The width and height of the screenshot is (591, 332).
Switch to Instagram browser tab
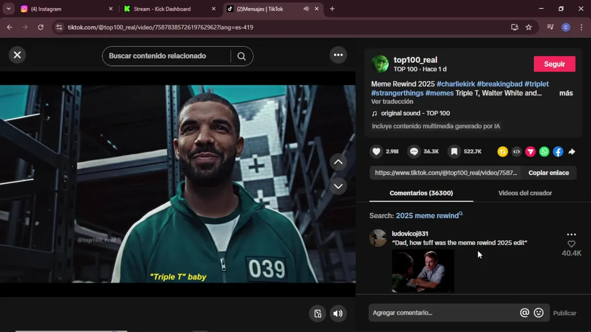(66, 9)
